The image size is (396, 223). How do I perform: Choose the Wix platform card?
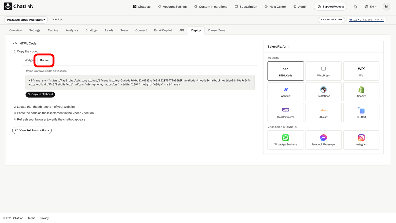tap(361, 71)
